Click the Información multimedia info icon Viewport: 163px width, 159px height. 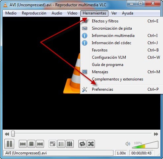85,36
